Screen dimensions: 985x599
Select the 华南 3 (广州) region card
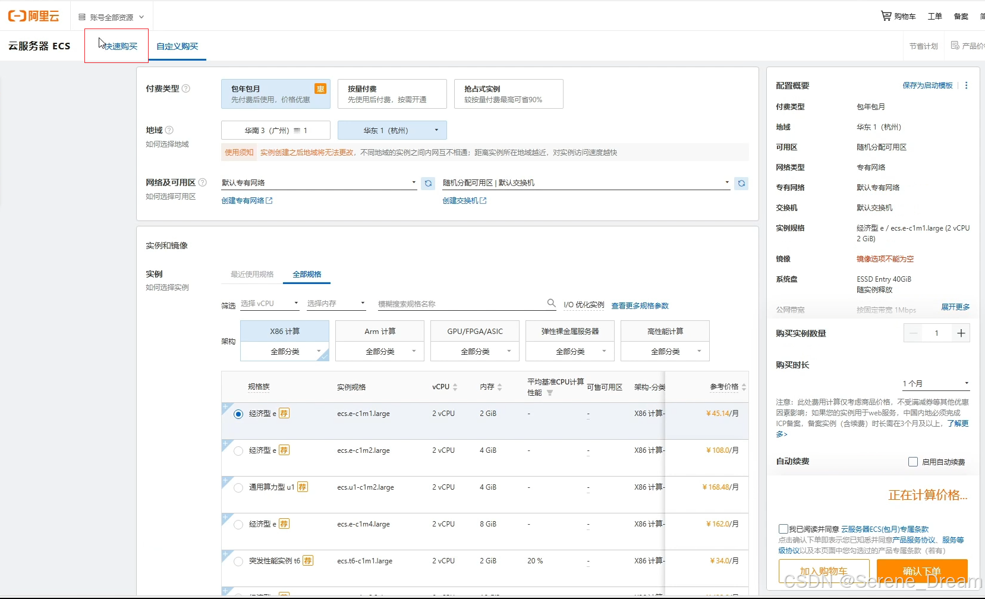pyautogui.click(x=276, y=130)
